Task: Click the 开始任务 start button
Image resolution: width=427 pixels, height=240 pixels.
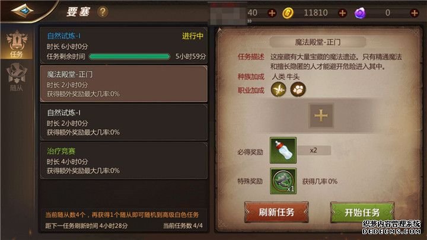Action: pyautogui.click(x=362, y=212)
